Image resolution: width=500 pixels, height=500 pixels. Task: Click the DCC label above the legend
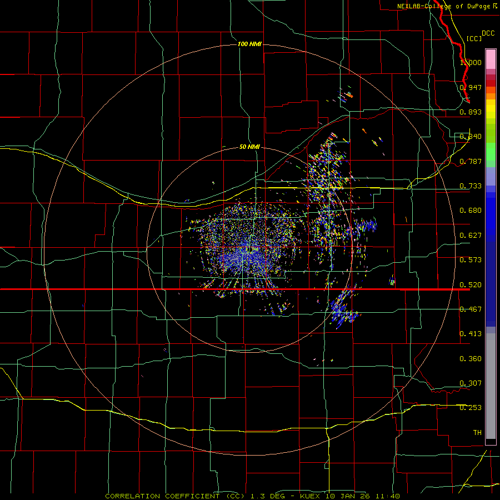click(x=488, y=33)
